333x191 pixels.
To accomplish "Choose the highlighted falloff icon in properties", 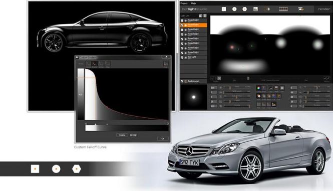I will (x=274, y=104).
